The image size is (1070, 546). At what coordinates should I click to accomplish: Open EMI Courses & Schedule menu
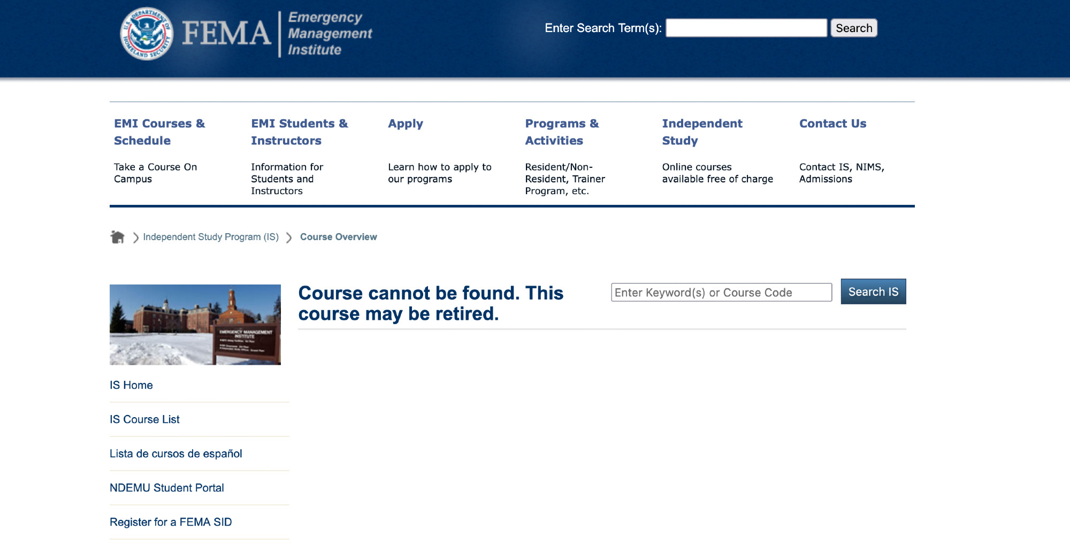[159, 132]
